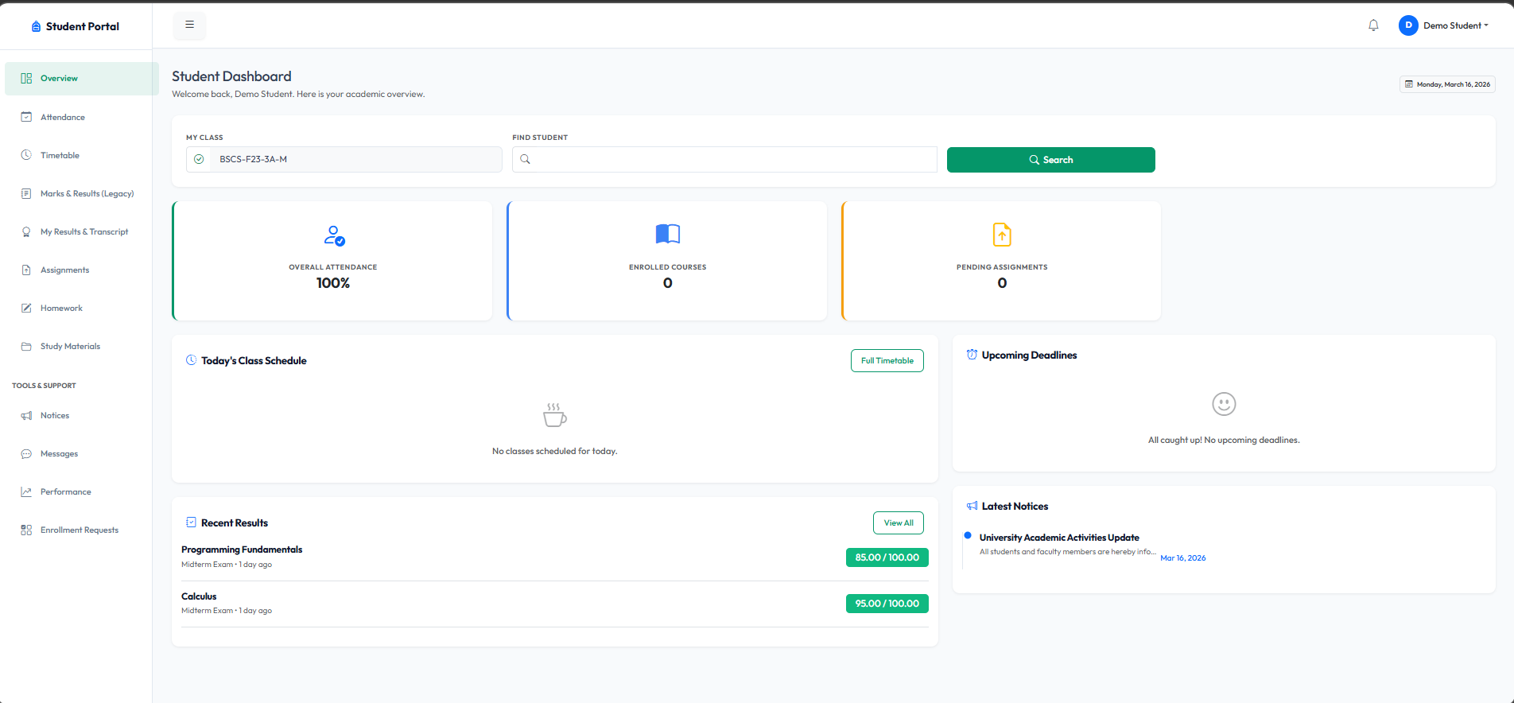Viewport: 1514px width, 703px height.
Task: Open Attendance from the sidebar
Action: [63, 117]
